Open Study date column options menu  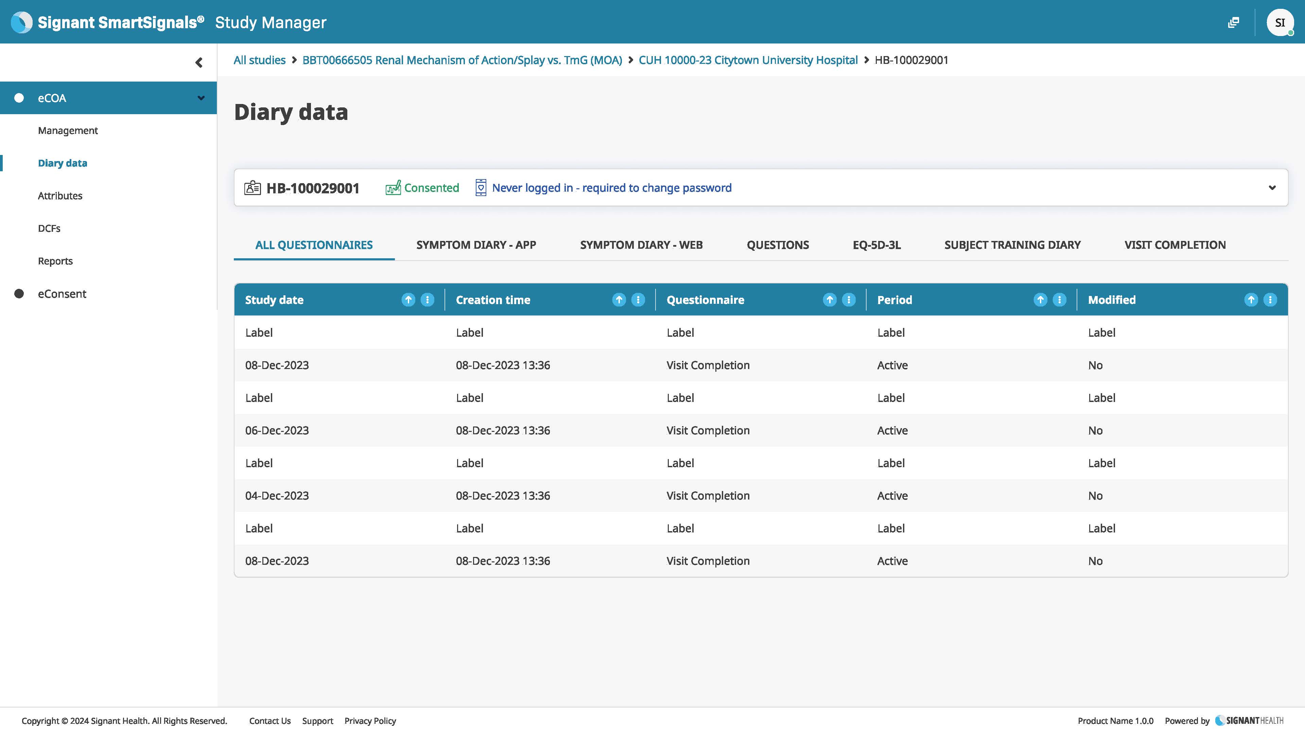click(428, 300)
